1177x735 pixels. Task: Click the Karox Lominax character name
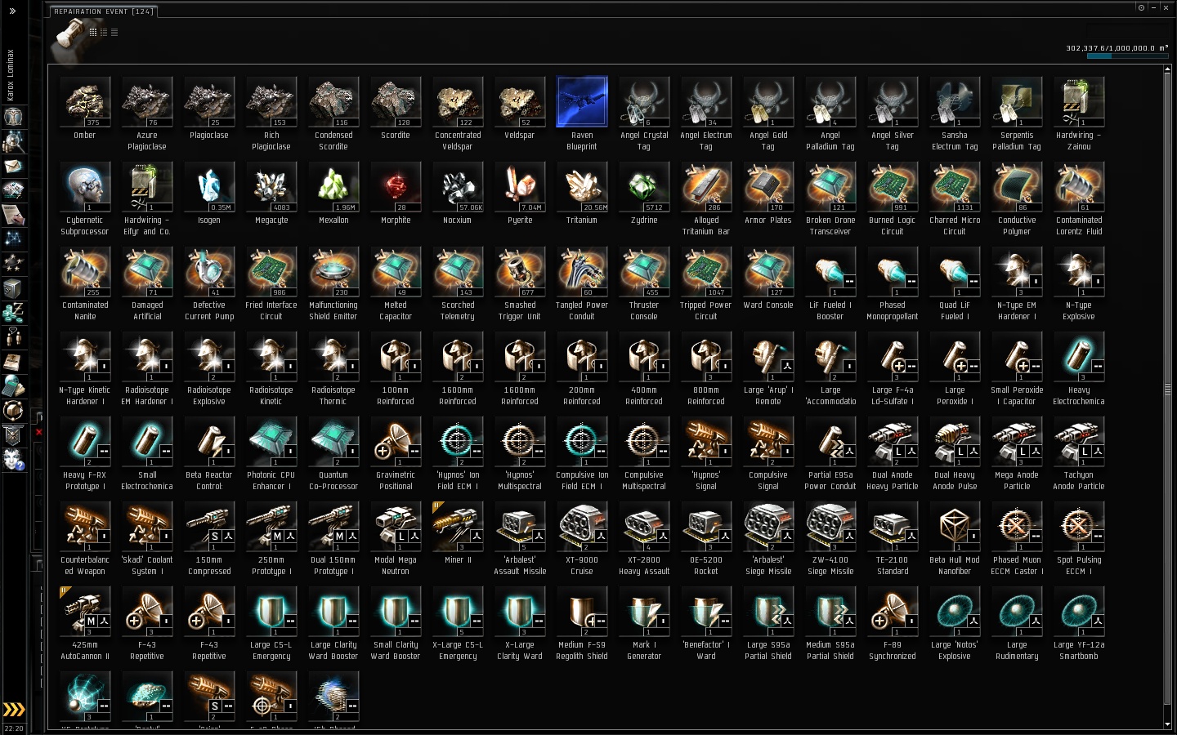[11, 75]
